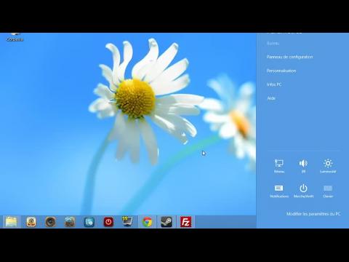This screenshot has height=262, width=349.
Task: Click the Bureau label in the charm
Action: pos(273,43)
